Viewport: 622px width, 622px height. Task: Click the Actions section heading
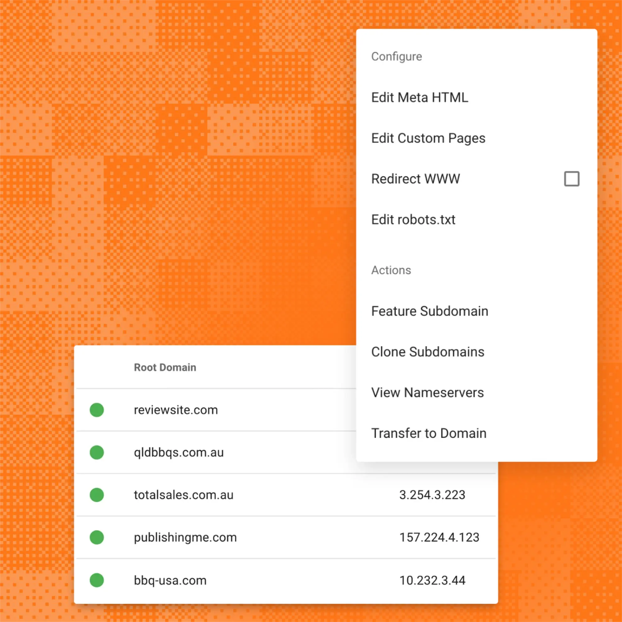(x=391, y=270)
